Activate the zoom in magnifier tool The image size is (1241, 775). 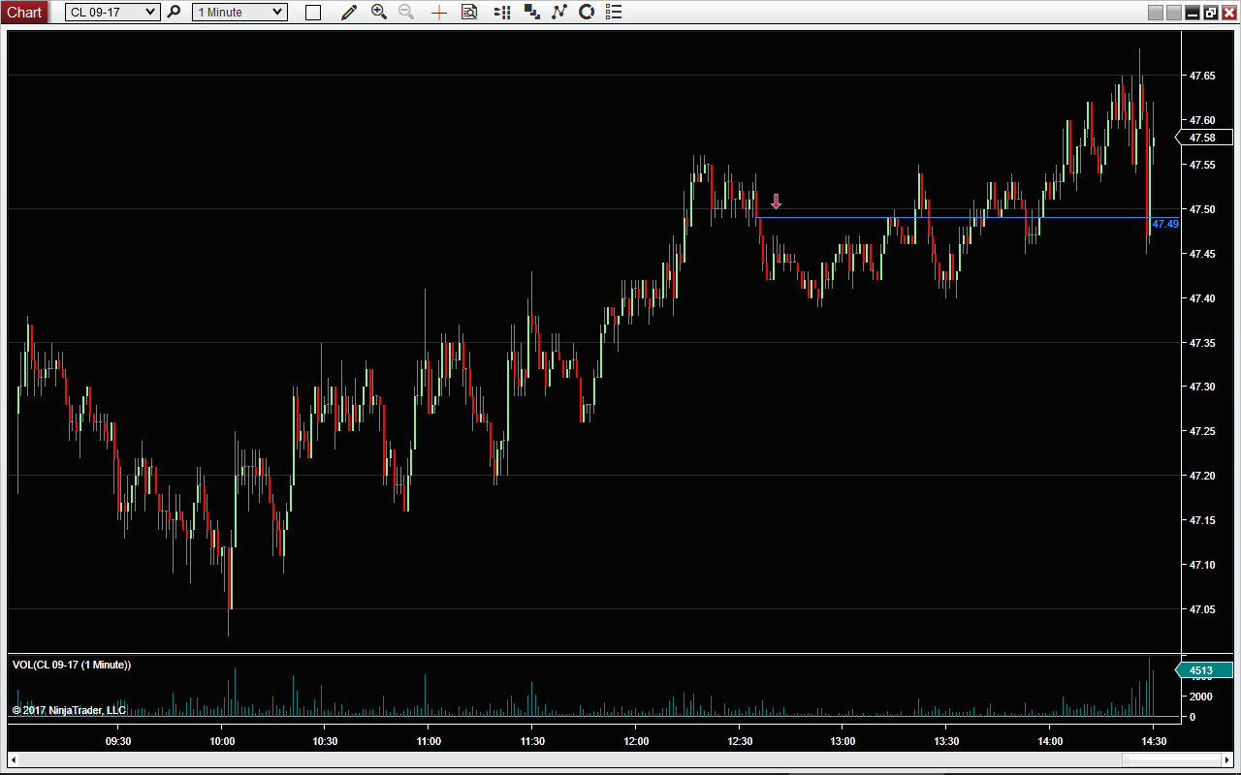pos(379,12)
